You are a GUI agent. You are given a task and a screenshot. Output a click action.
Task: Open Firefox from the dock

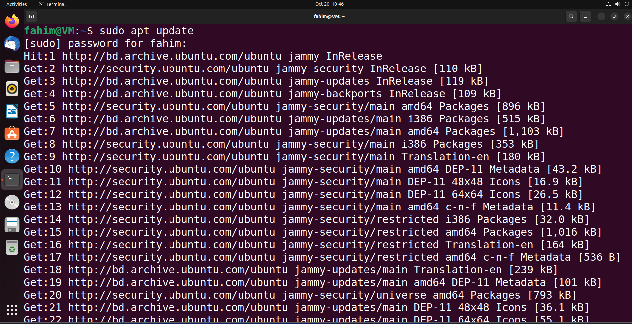[12, 21]
